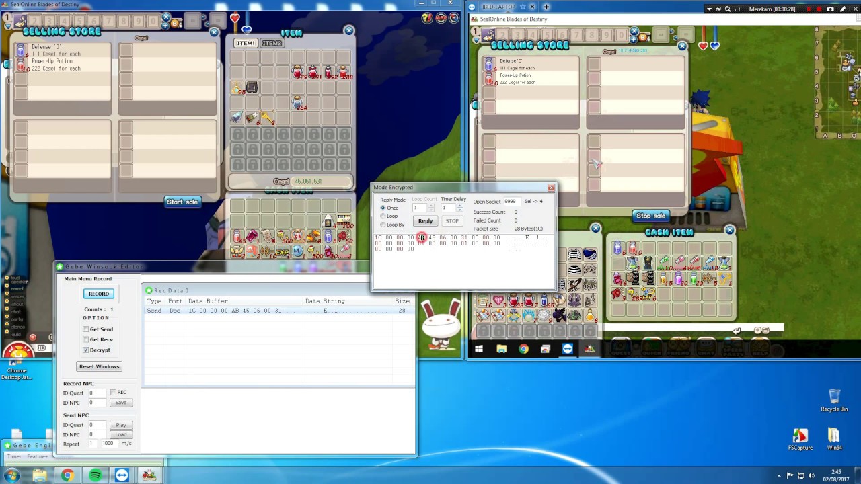Click the blue heart icon in right game
861x484 pixels.
click(x=714, y=46)
